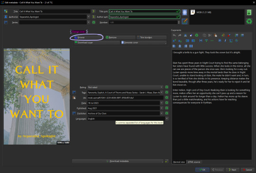Expand the Languages dropdown
This screenshot has width=256, height=173.
click(x=167, y=119)
